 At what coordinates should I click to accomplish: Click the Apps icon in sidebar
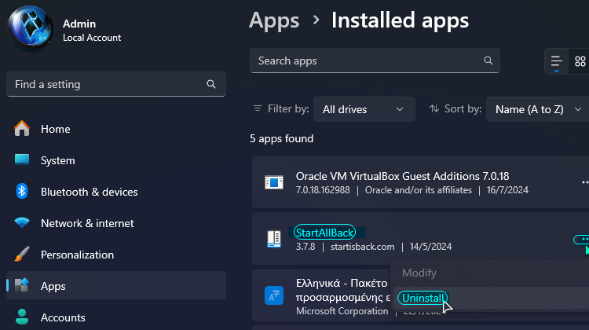click(x=22, y=285)
